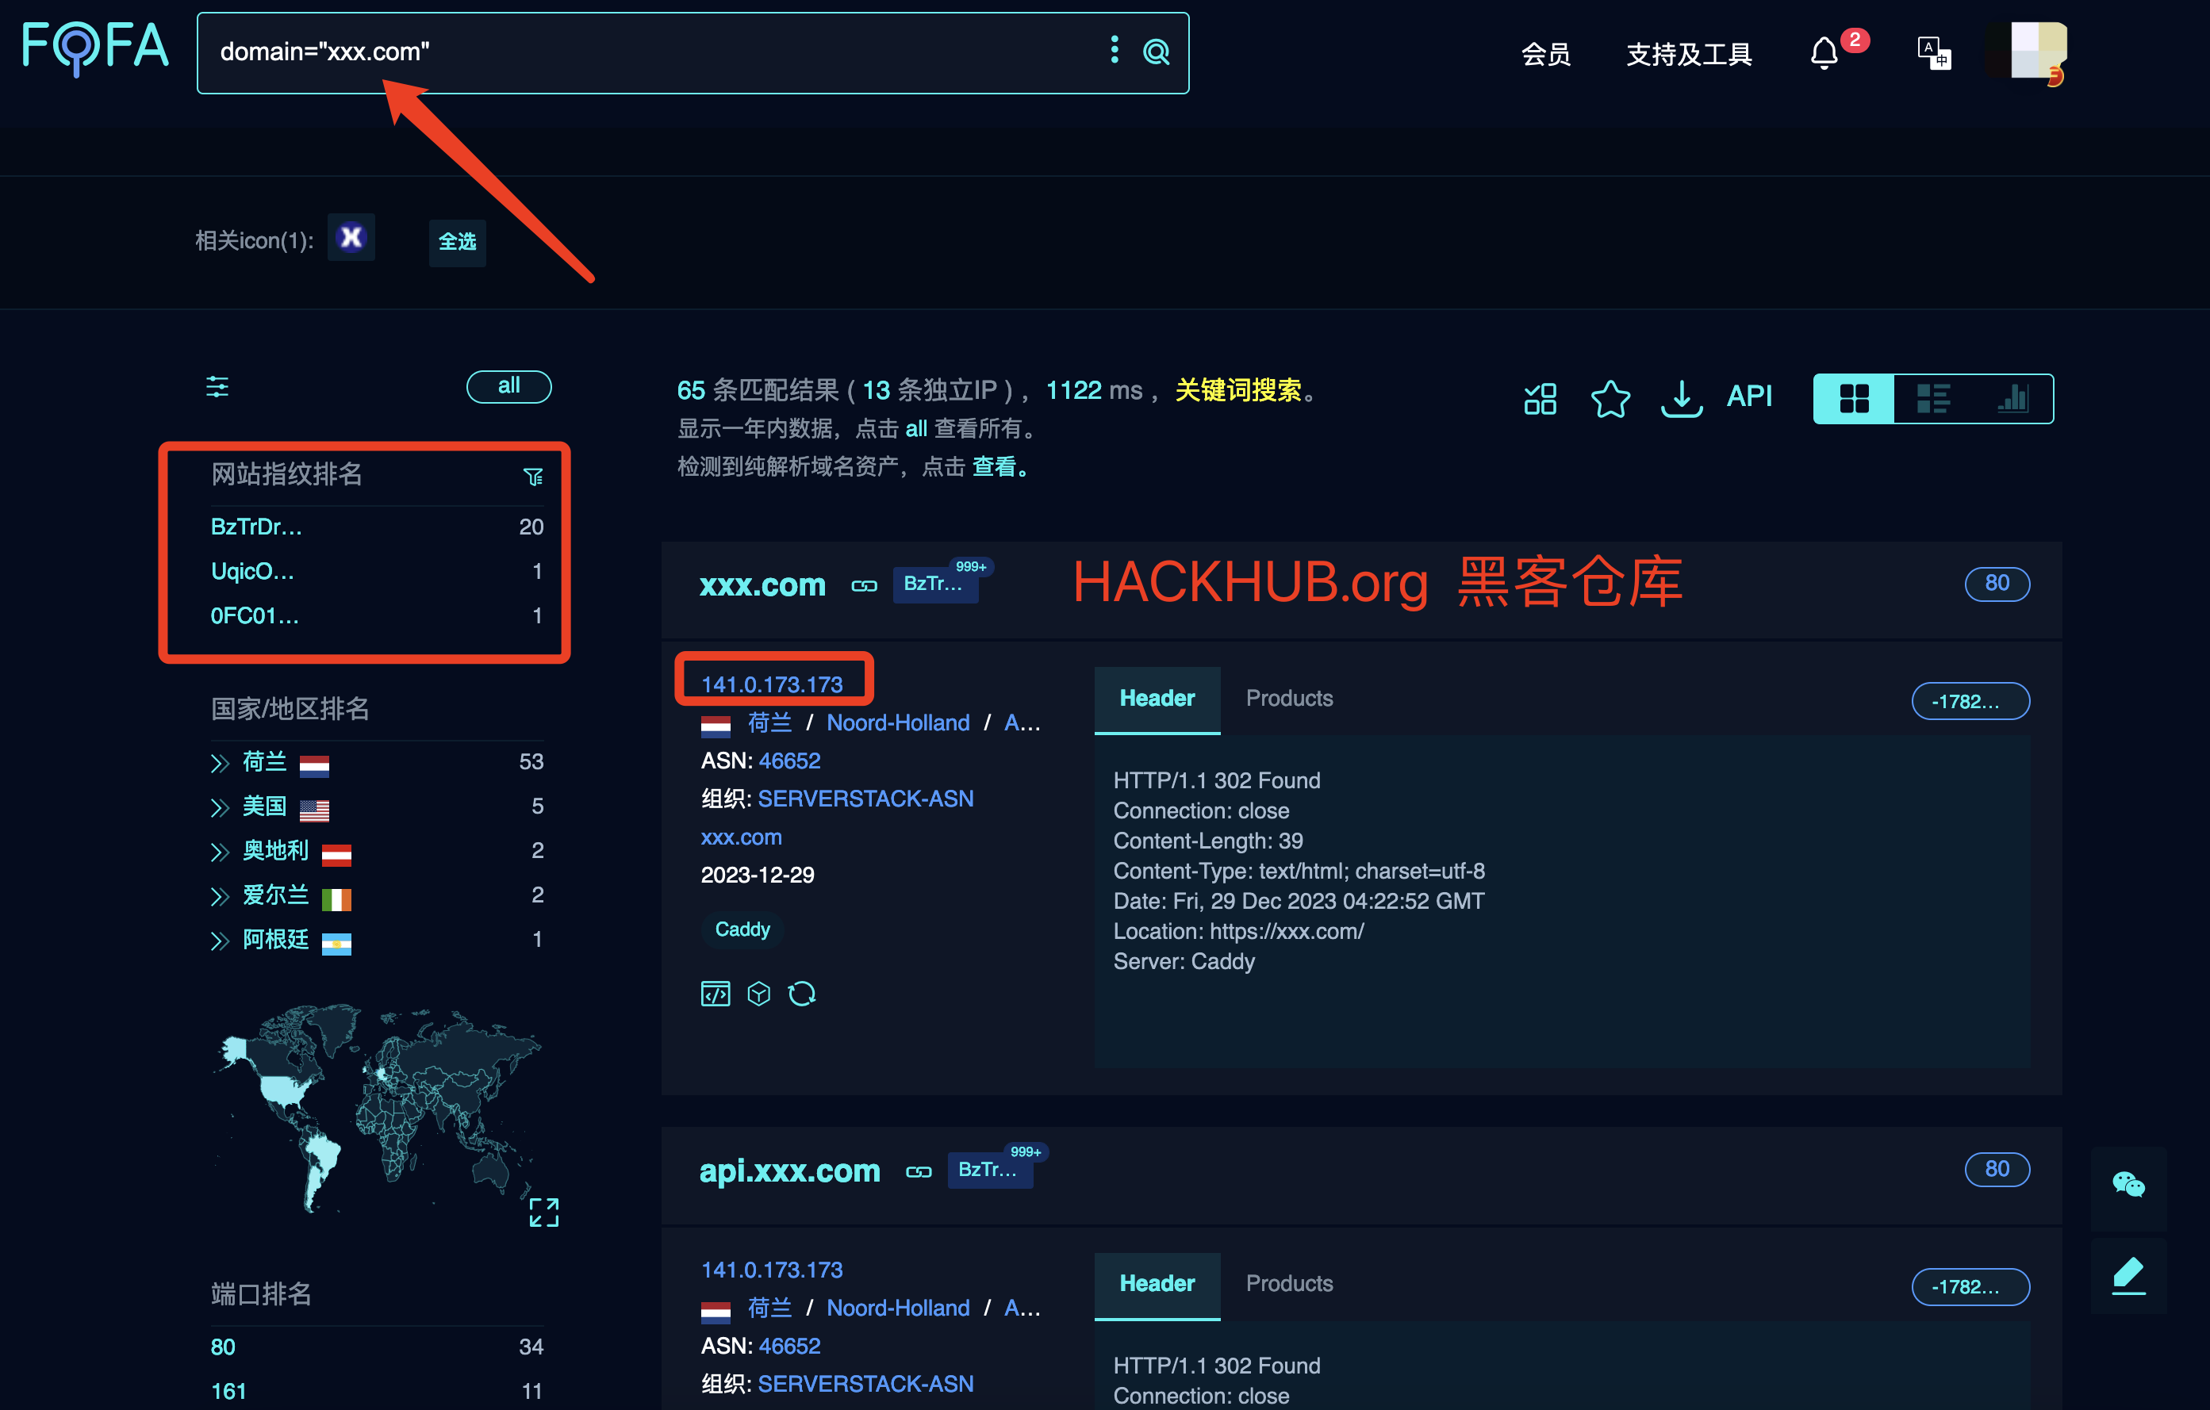Switch to statistics chart view
The image size is (2210, 1410).
click(x=2012, y=398)
